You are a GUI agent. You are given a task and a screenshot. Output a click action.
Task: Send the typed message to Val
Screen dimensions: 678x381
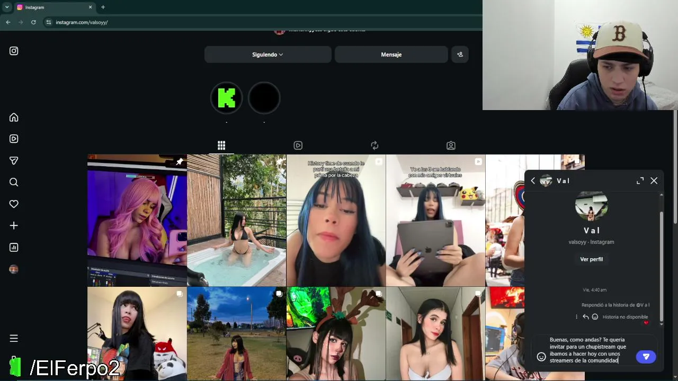646,357
